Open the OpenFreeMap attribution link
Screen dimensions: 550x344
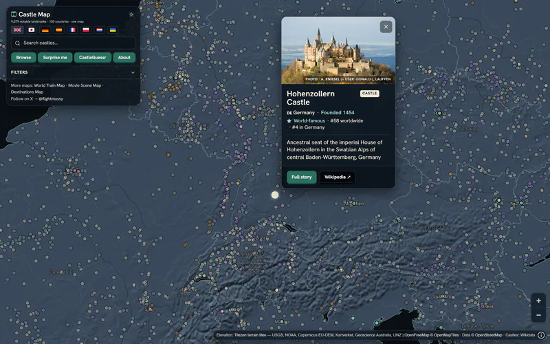pyautogui.click(x=417, y=335)
